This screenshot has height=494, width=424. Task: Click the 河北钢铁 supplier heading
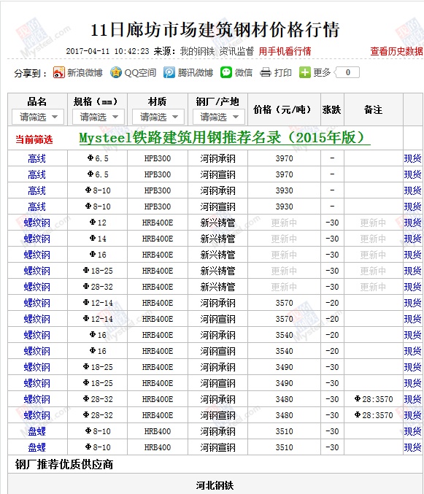click(215, 485)
